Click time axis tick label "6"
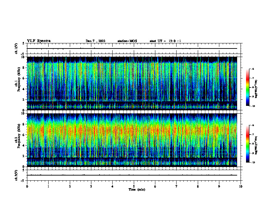The image size is (271, 209). (x=155, y=186)
